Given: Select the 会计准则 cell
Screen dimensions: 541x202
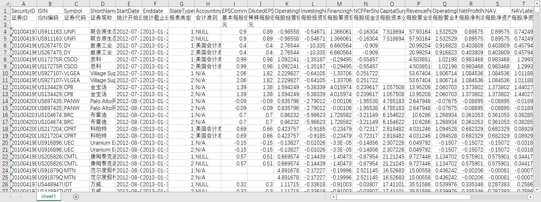Looking at the screenshot, I should coord(208,18).
